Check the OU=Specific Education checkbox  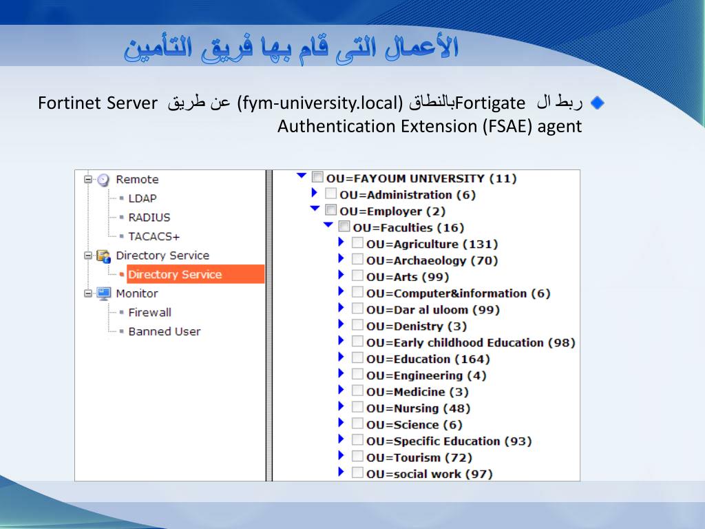357,439
